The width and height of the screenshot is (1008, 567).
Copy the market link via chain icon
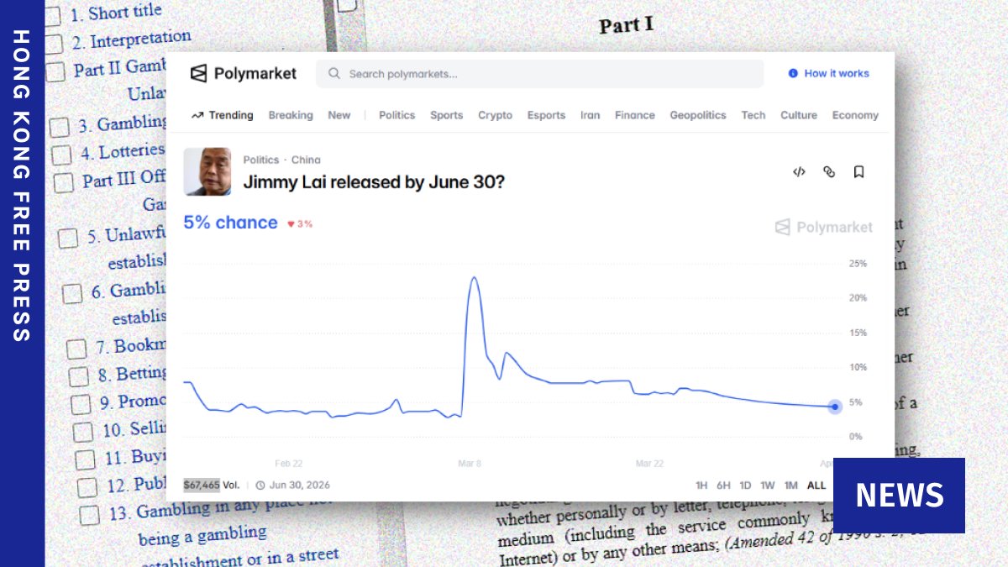click(x=829, y=172)
